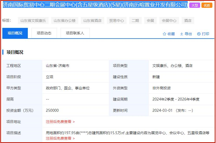Click the 外资类型 label cell
The image size is (216, 143).
(x=129, y=88)
